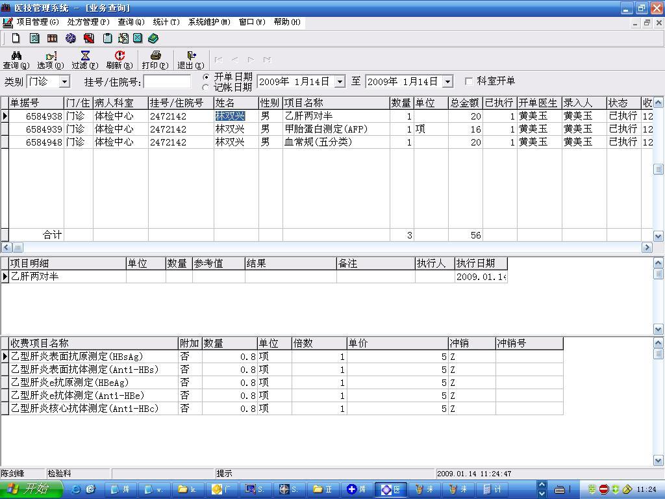Click the green lined form toolbar icon
Image resolution: width=665 pixels, height=499 pixels.
[x=34, y=38]
